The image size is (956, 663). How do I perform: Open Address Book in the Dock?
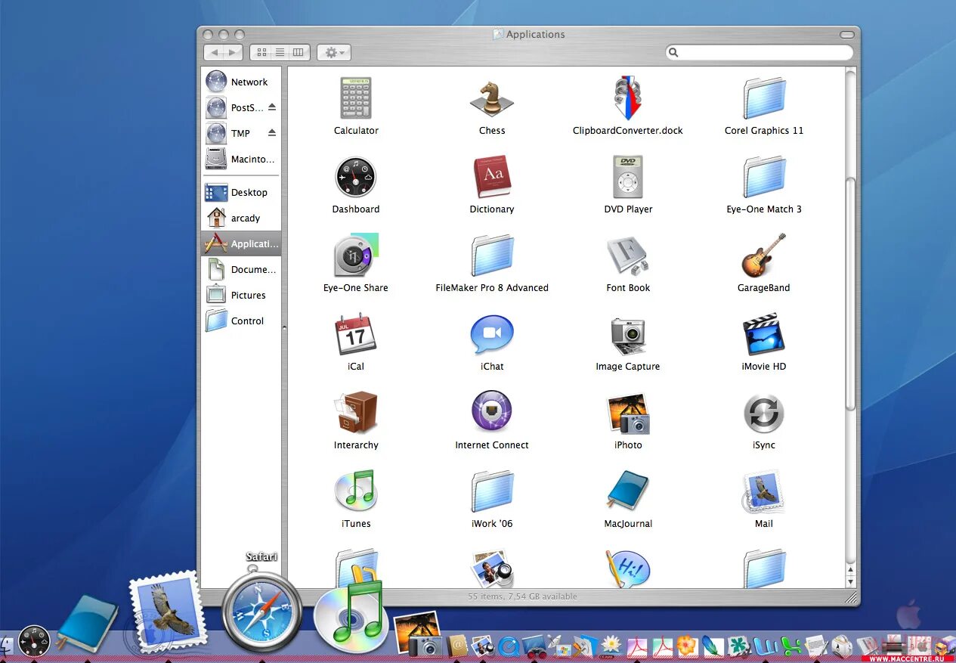pyautogui.click(x=456, y=645)
